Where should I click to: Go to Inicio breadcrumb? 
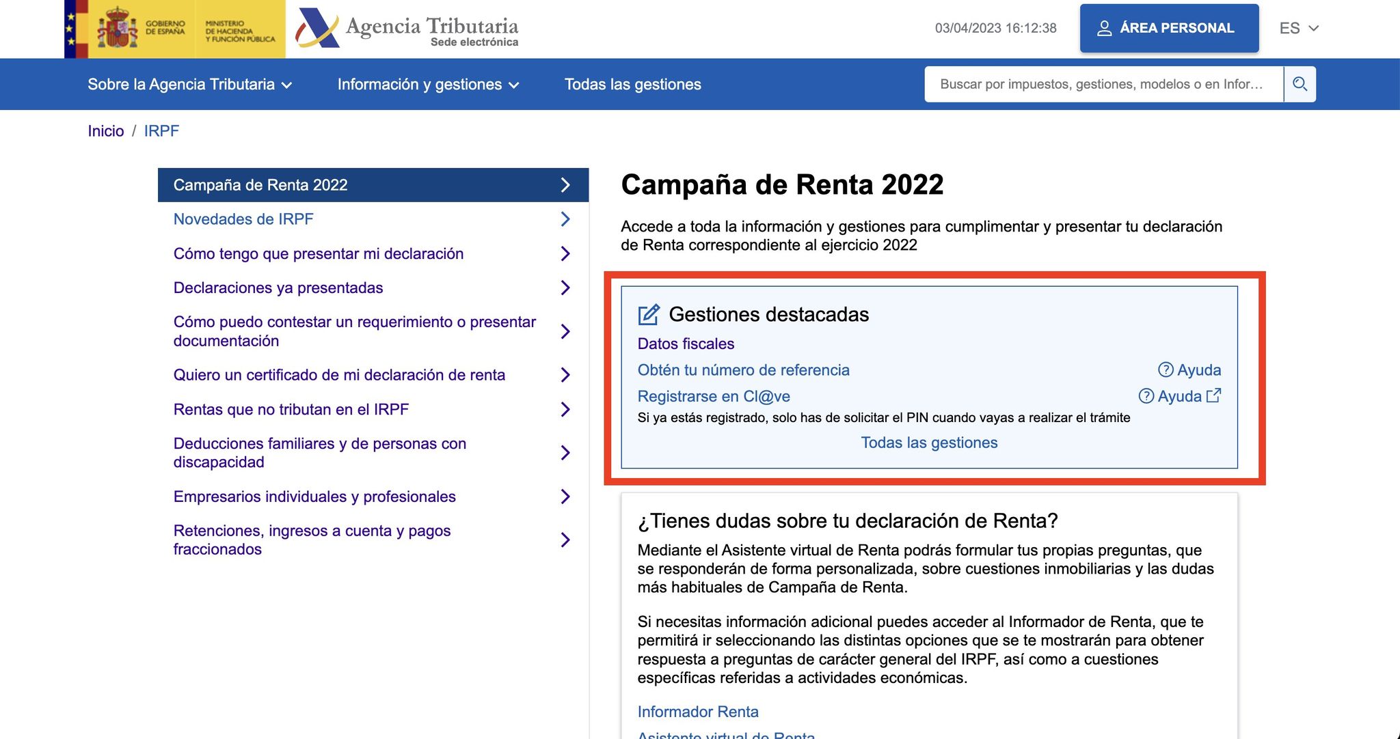pyautogui.click(x=105, y=131)
